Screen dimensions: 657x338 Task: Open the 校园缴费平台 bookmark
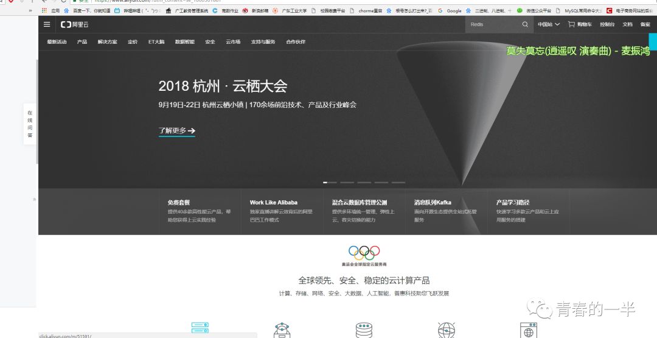pos(328,10)
